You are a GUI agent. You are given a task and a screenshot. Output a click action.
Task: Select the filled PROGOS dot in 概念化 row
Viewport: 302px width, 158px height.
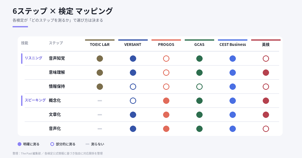pos(166,101)
